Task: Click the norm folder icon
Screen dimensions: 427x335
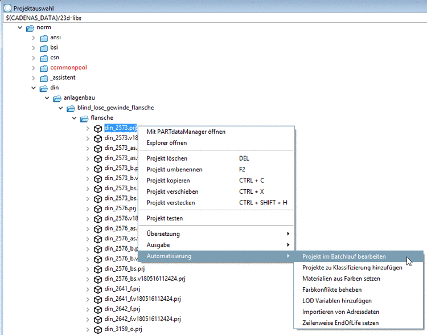Action: pyautogui.click(x=30, y=28)
